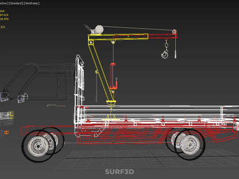Open the [Wireframe] viewport display menu
Viewport: 239px width, 179px height.
(32, 3)
